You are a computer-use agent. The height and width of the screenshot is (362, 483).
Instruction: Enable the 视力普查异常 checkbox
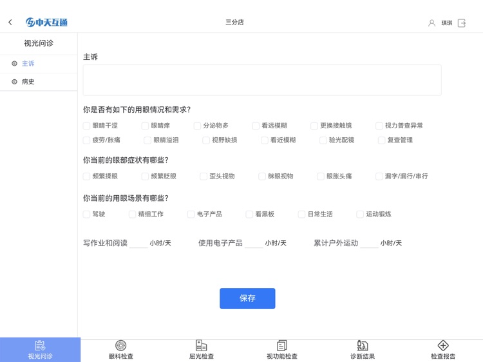point(379,126)
